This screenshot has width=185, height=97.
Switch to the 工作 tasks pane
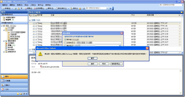click(x=14, y=89)
